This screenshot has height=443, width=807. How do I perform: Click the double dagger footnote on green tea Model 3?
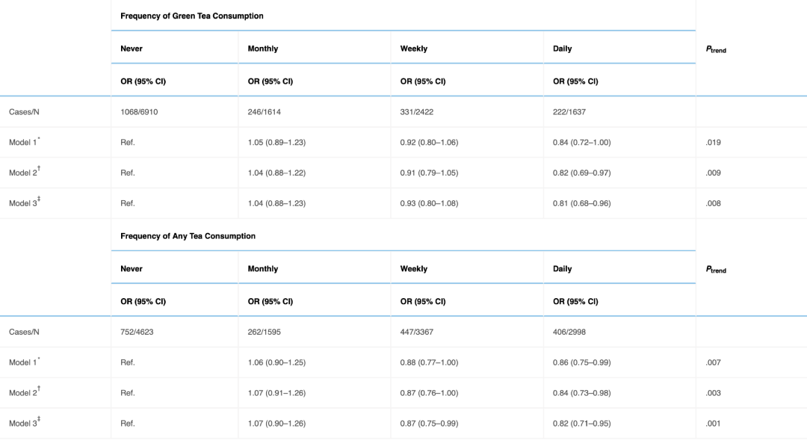click(x=39, y=199)
